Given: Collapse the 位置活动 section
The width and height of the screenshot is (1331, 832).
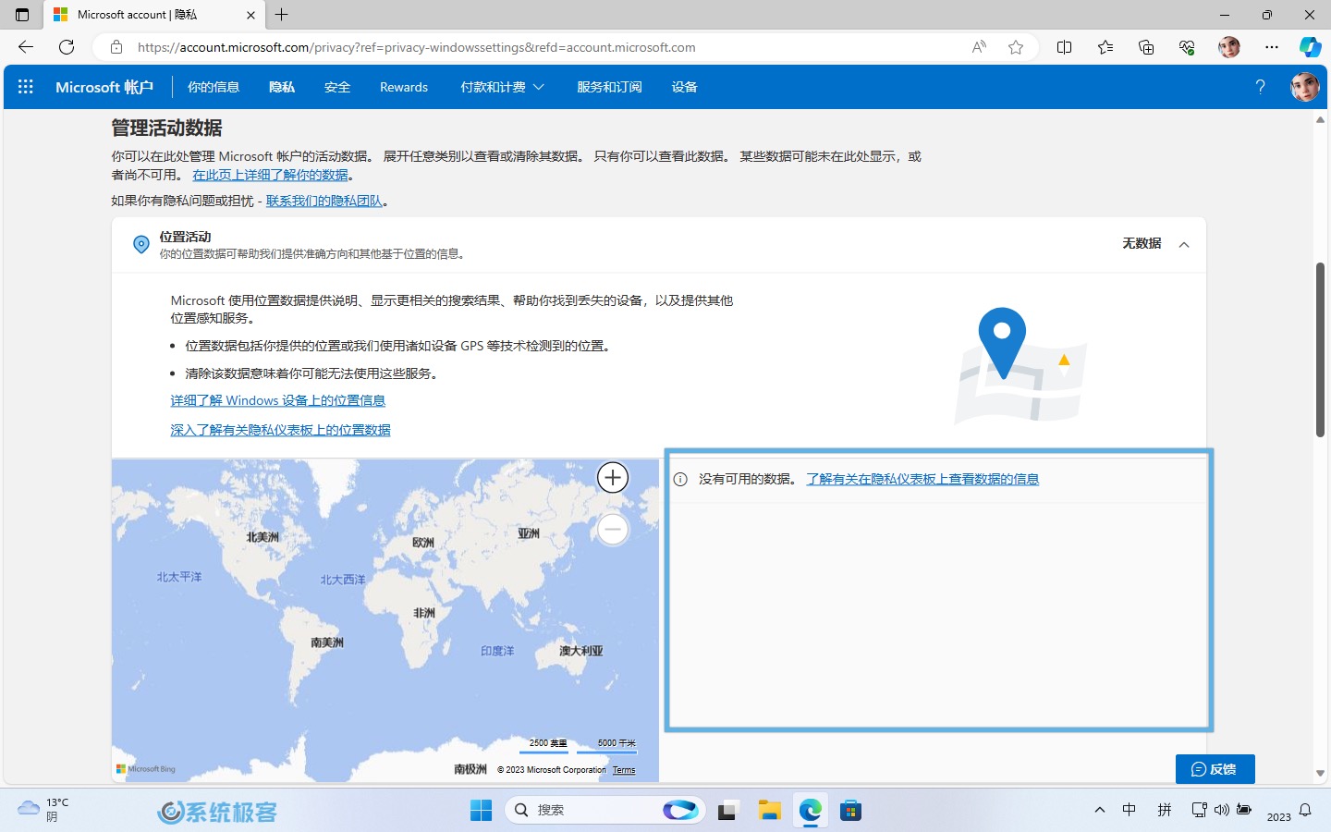Looking at the screenshot, I should coord(1184,244).
